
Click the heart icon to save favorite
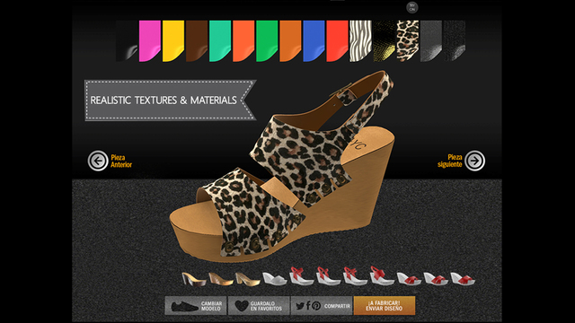pyautogui.click(x=242, y=306)
